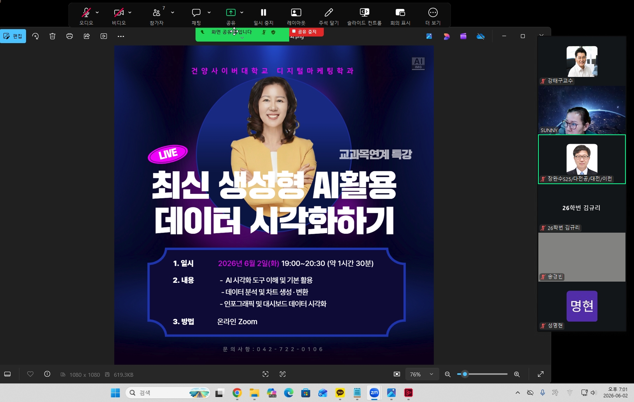This screenshot has width=634, height=402.
Task: Open audio options arrow next to 오디오
Action: (x=97, y=12)
